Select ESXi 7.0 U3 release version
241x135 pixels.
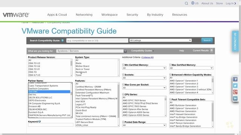34,63
